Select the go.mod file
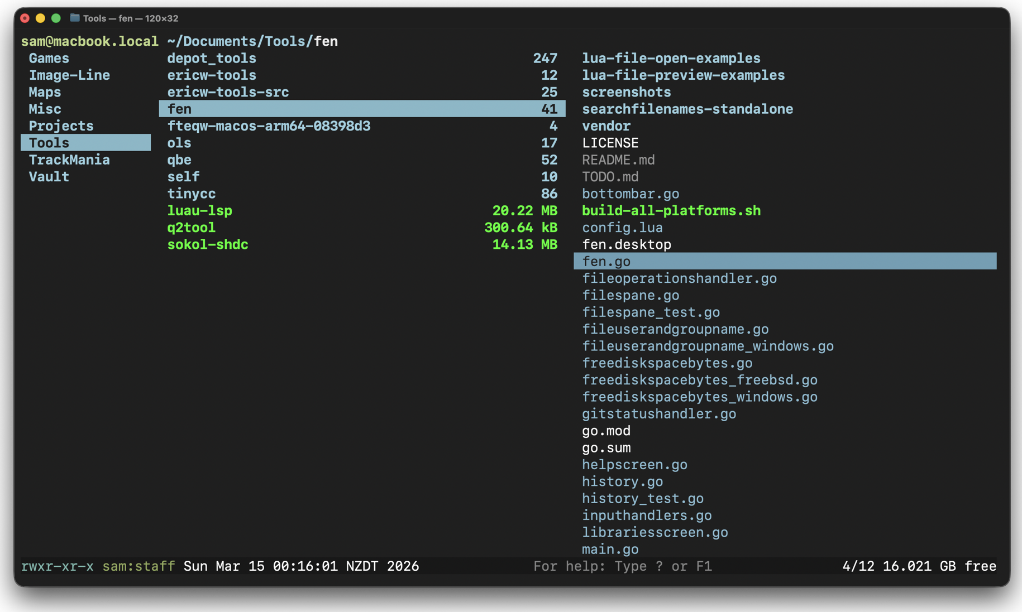 click(606, 431)
